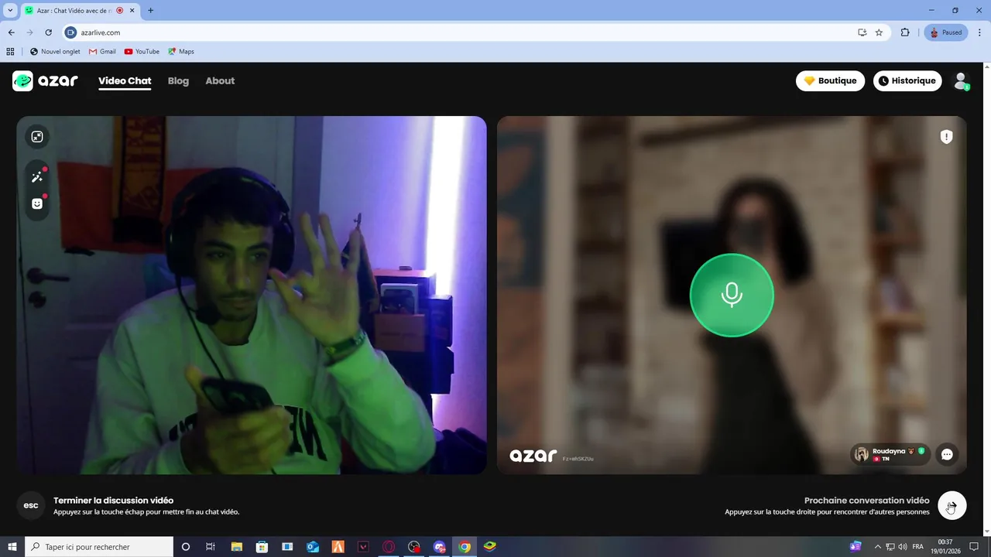Switch FRA keyboard language
991x557 pixels.
(917, 547)
